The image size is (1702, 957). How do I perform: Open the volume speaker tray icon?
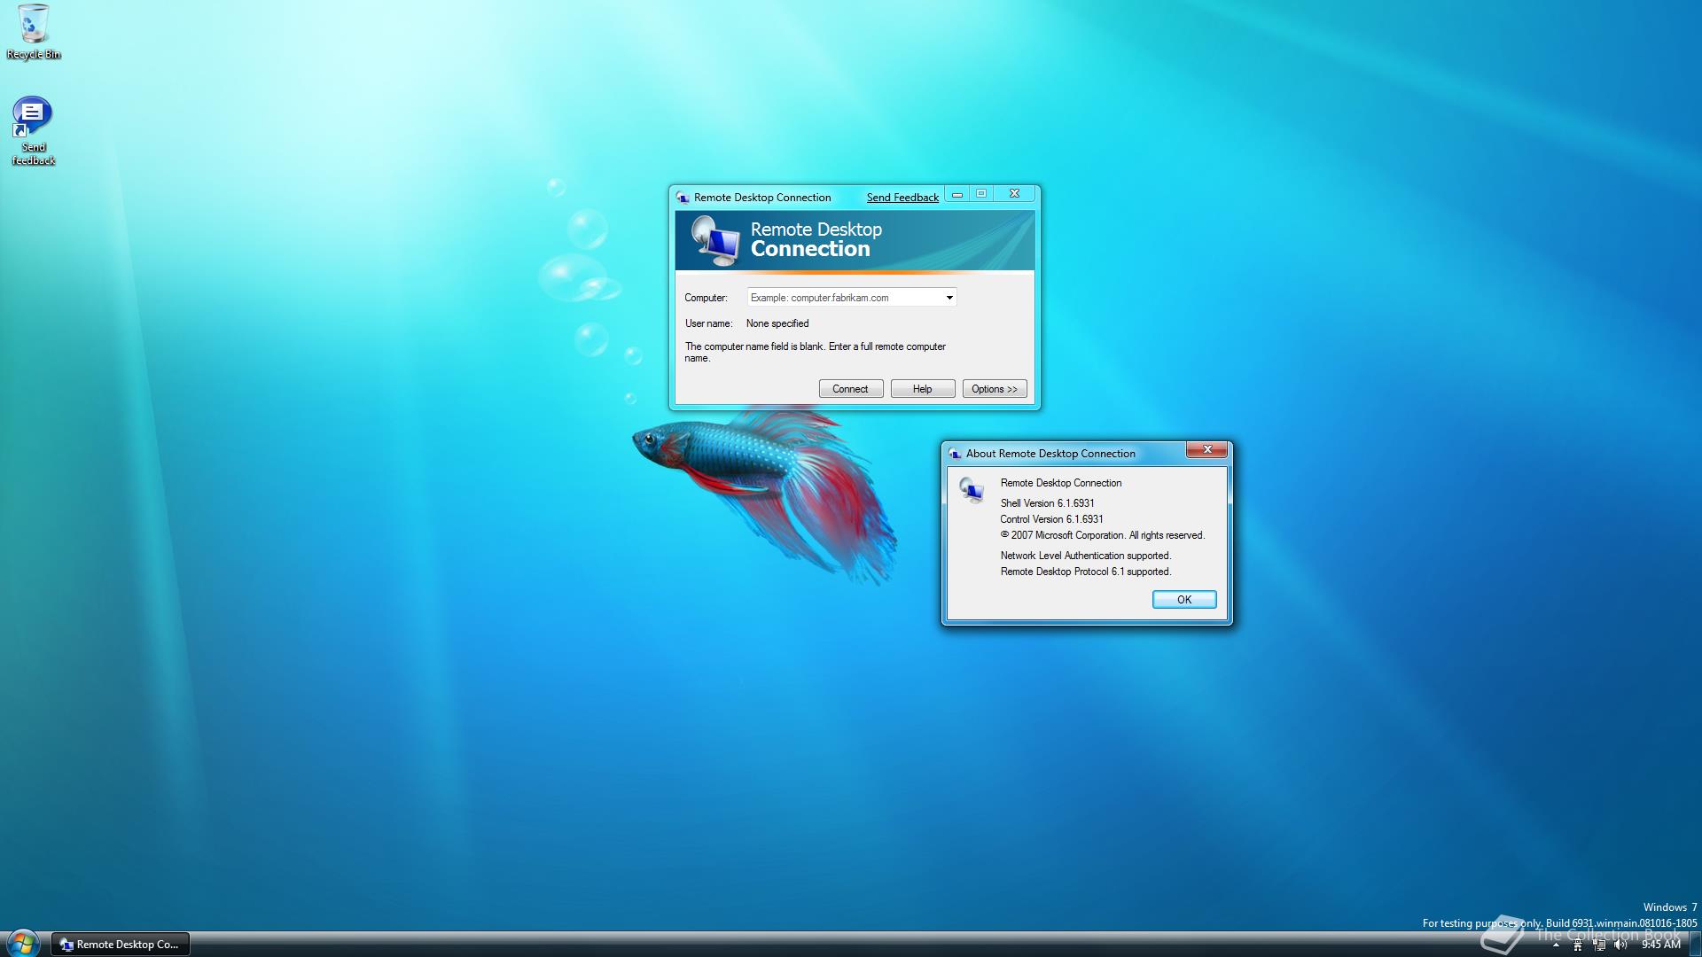(1620, 945)
